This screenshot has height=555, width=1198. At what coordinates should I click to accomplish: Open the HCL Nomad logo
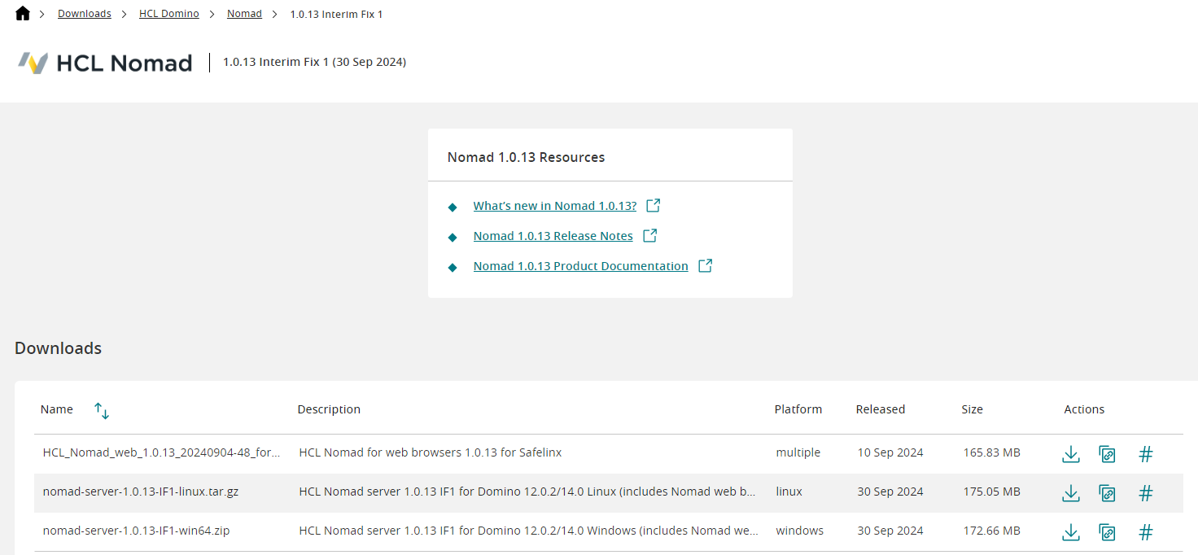pos(105,63)
